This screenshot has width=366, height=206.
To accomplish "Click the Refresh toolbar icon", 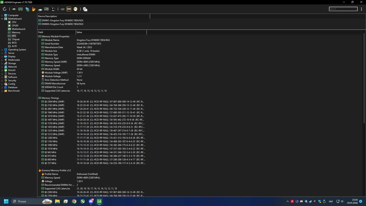I will point(4,9).
